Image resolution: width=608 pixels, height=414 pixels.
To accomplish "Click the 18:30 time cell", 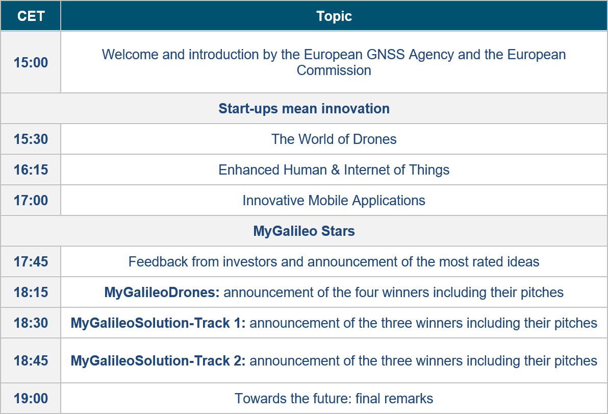I will 31,323.
